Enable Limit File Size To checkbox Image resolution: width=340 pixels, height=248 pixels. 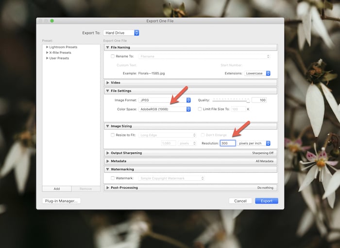[x=200, y=109]
